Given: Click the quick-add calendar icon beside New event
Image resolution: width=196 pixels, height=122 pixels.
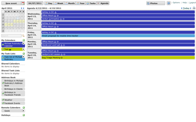Looking at the screenshot, I should [x=23, y=3].
